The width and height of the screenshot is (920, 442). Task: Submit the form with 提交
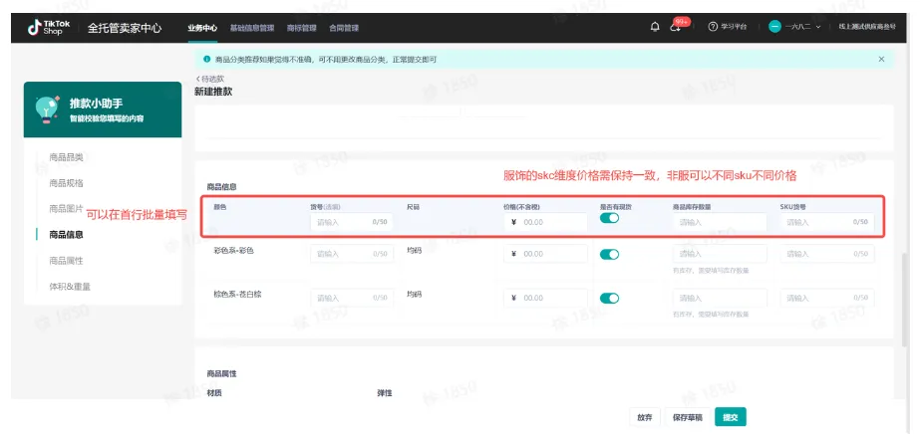pyautogui.click(x=731, y=417)
